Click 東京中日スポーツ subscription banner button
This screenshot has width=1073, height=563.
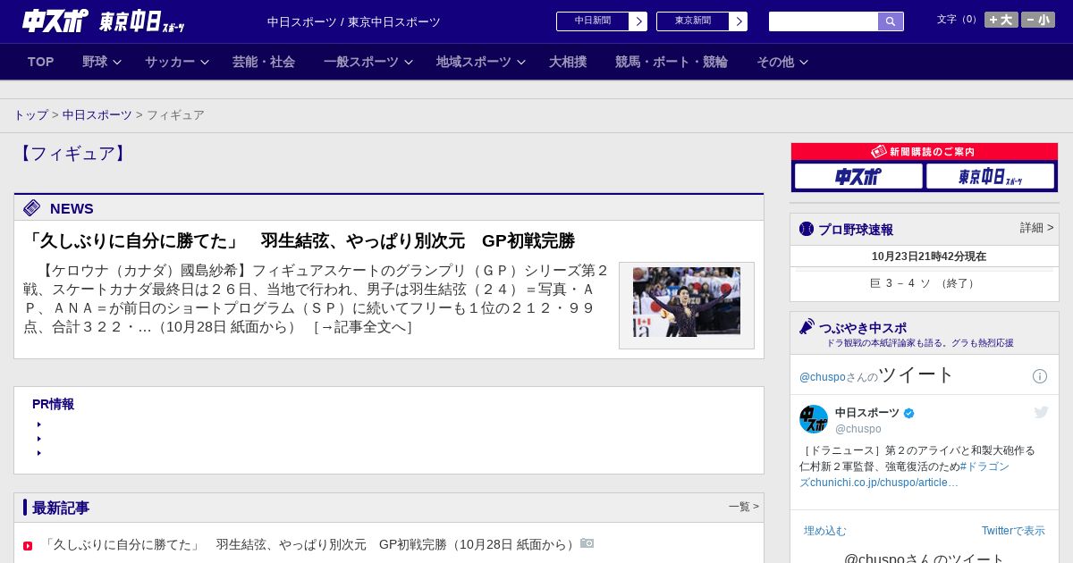click(990, 176)
